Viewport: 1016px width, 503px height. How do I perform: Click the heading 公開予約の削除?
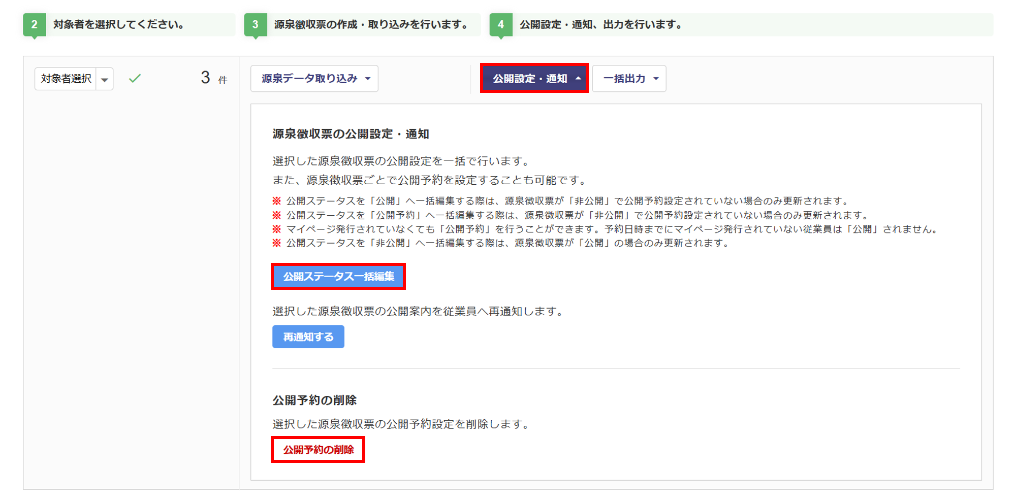[x=314, y=400]
